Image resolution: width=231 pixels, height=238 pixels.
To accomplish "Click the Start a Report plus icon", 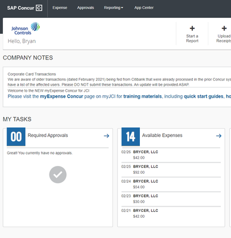I will 192,29.
